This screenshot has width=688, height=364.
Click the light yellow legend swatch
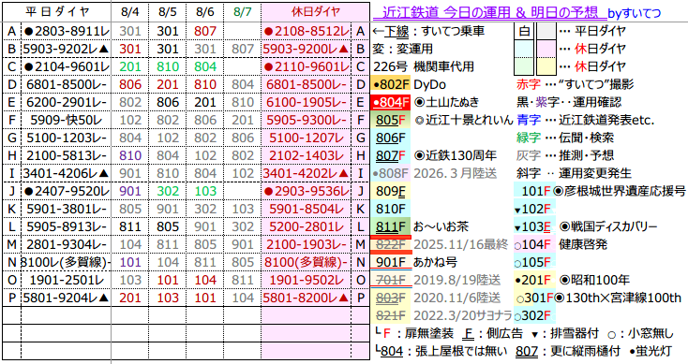546,67
